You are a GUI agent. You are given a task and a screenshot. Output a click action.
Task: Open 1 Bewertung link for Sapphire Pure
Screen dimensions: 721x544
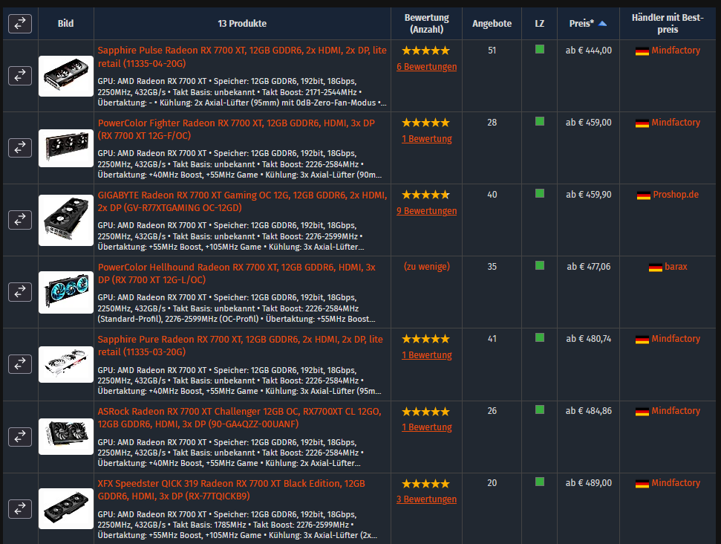click(x=427, y=355)
